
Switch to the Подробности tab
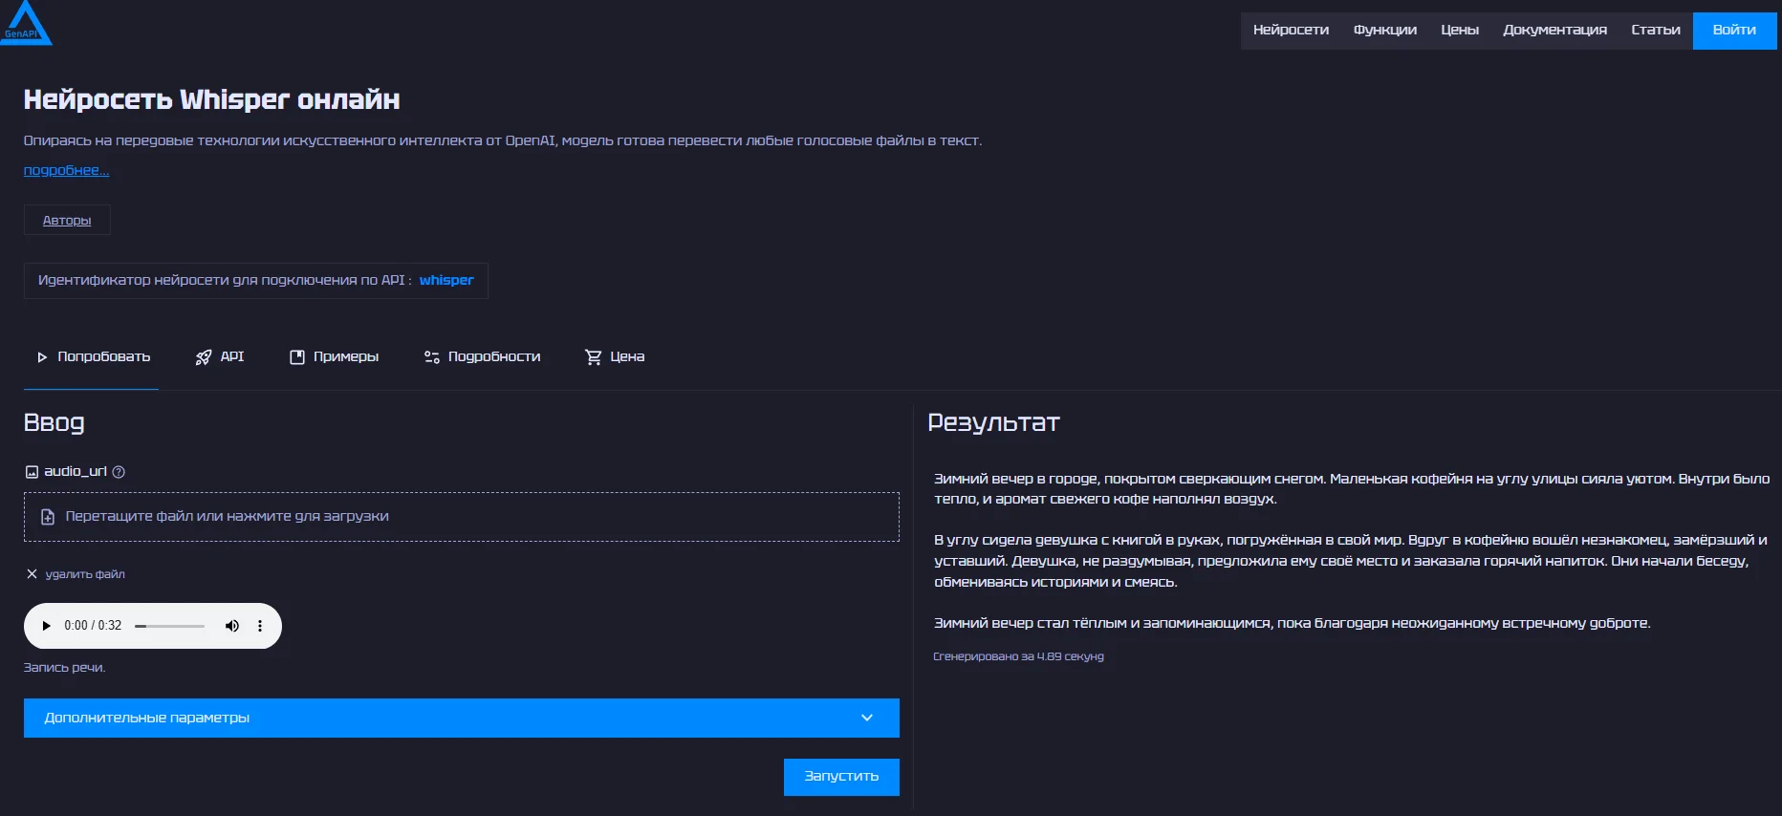pos(482,357)
